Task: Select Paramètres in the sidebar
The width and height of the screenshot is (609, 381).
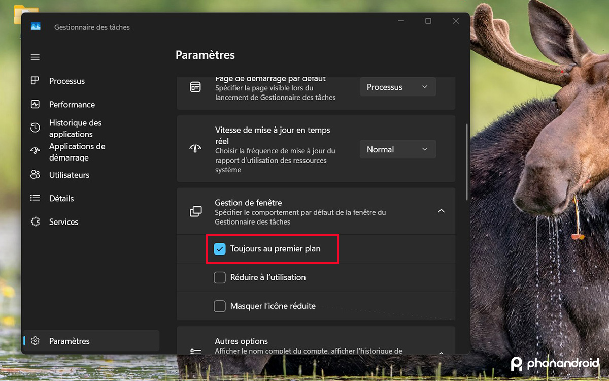Action: click(x=91, y=341)
